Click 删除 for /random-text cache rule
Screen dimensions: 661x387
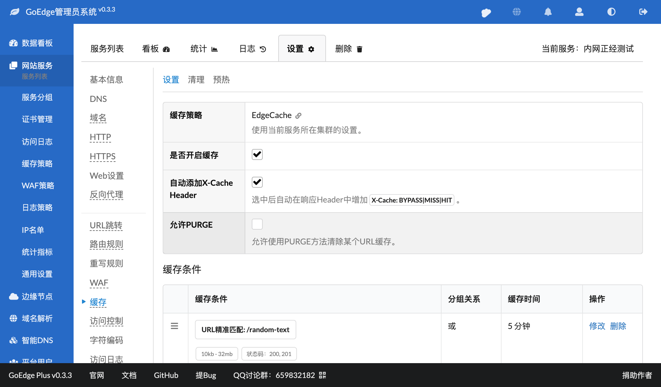[618, 326]
